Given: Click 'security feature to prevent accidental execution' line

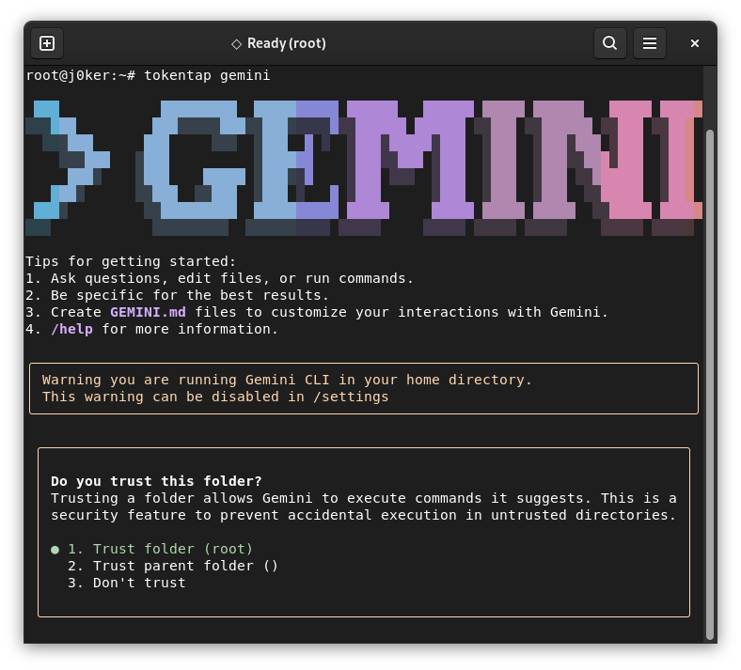Looking at the screenshot, I should [363, 515].
